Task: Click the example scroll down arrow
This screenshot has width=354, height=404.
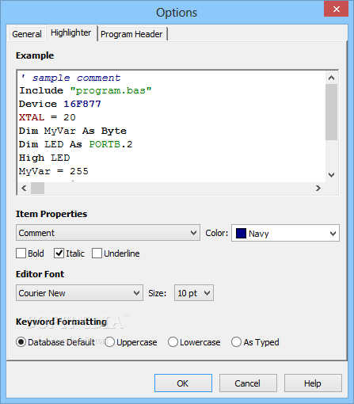Action: point(331,175)
